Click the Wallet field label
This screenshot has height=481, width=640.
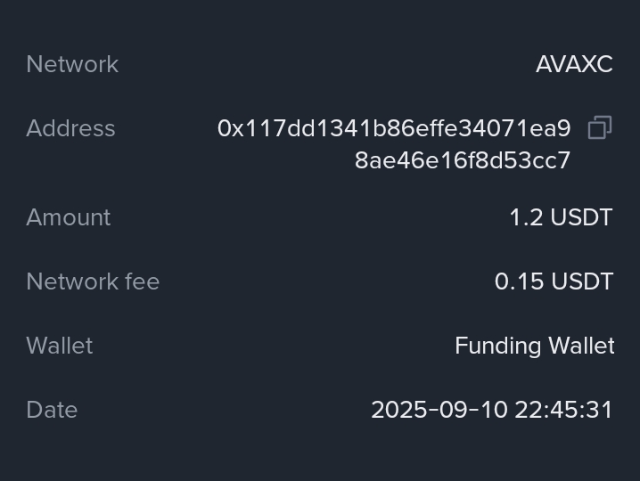[60, 346]
